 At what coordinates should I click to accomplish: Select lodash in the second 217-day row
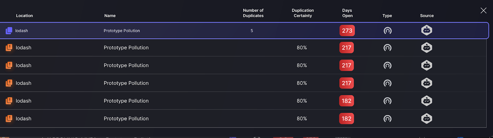point(24,65)
